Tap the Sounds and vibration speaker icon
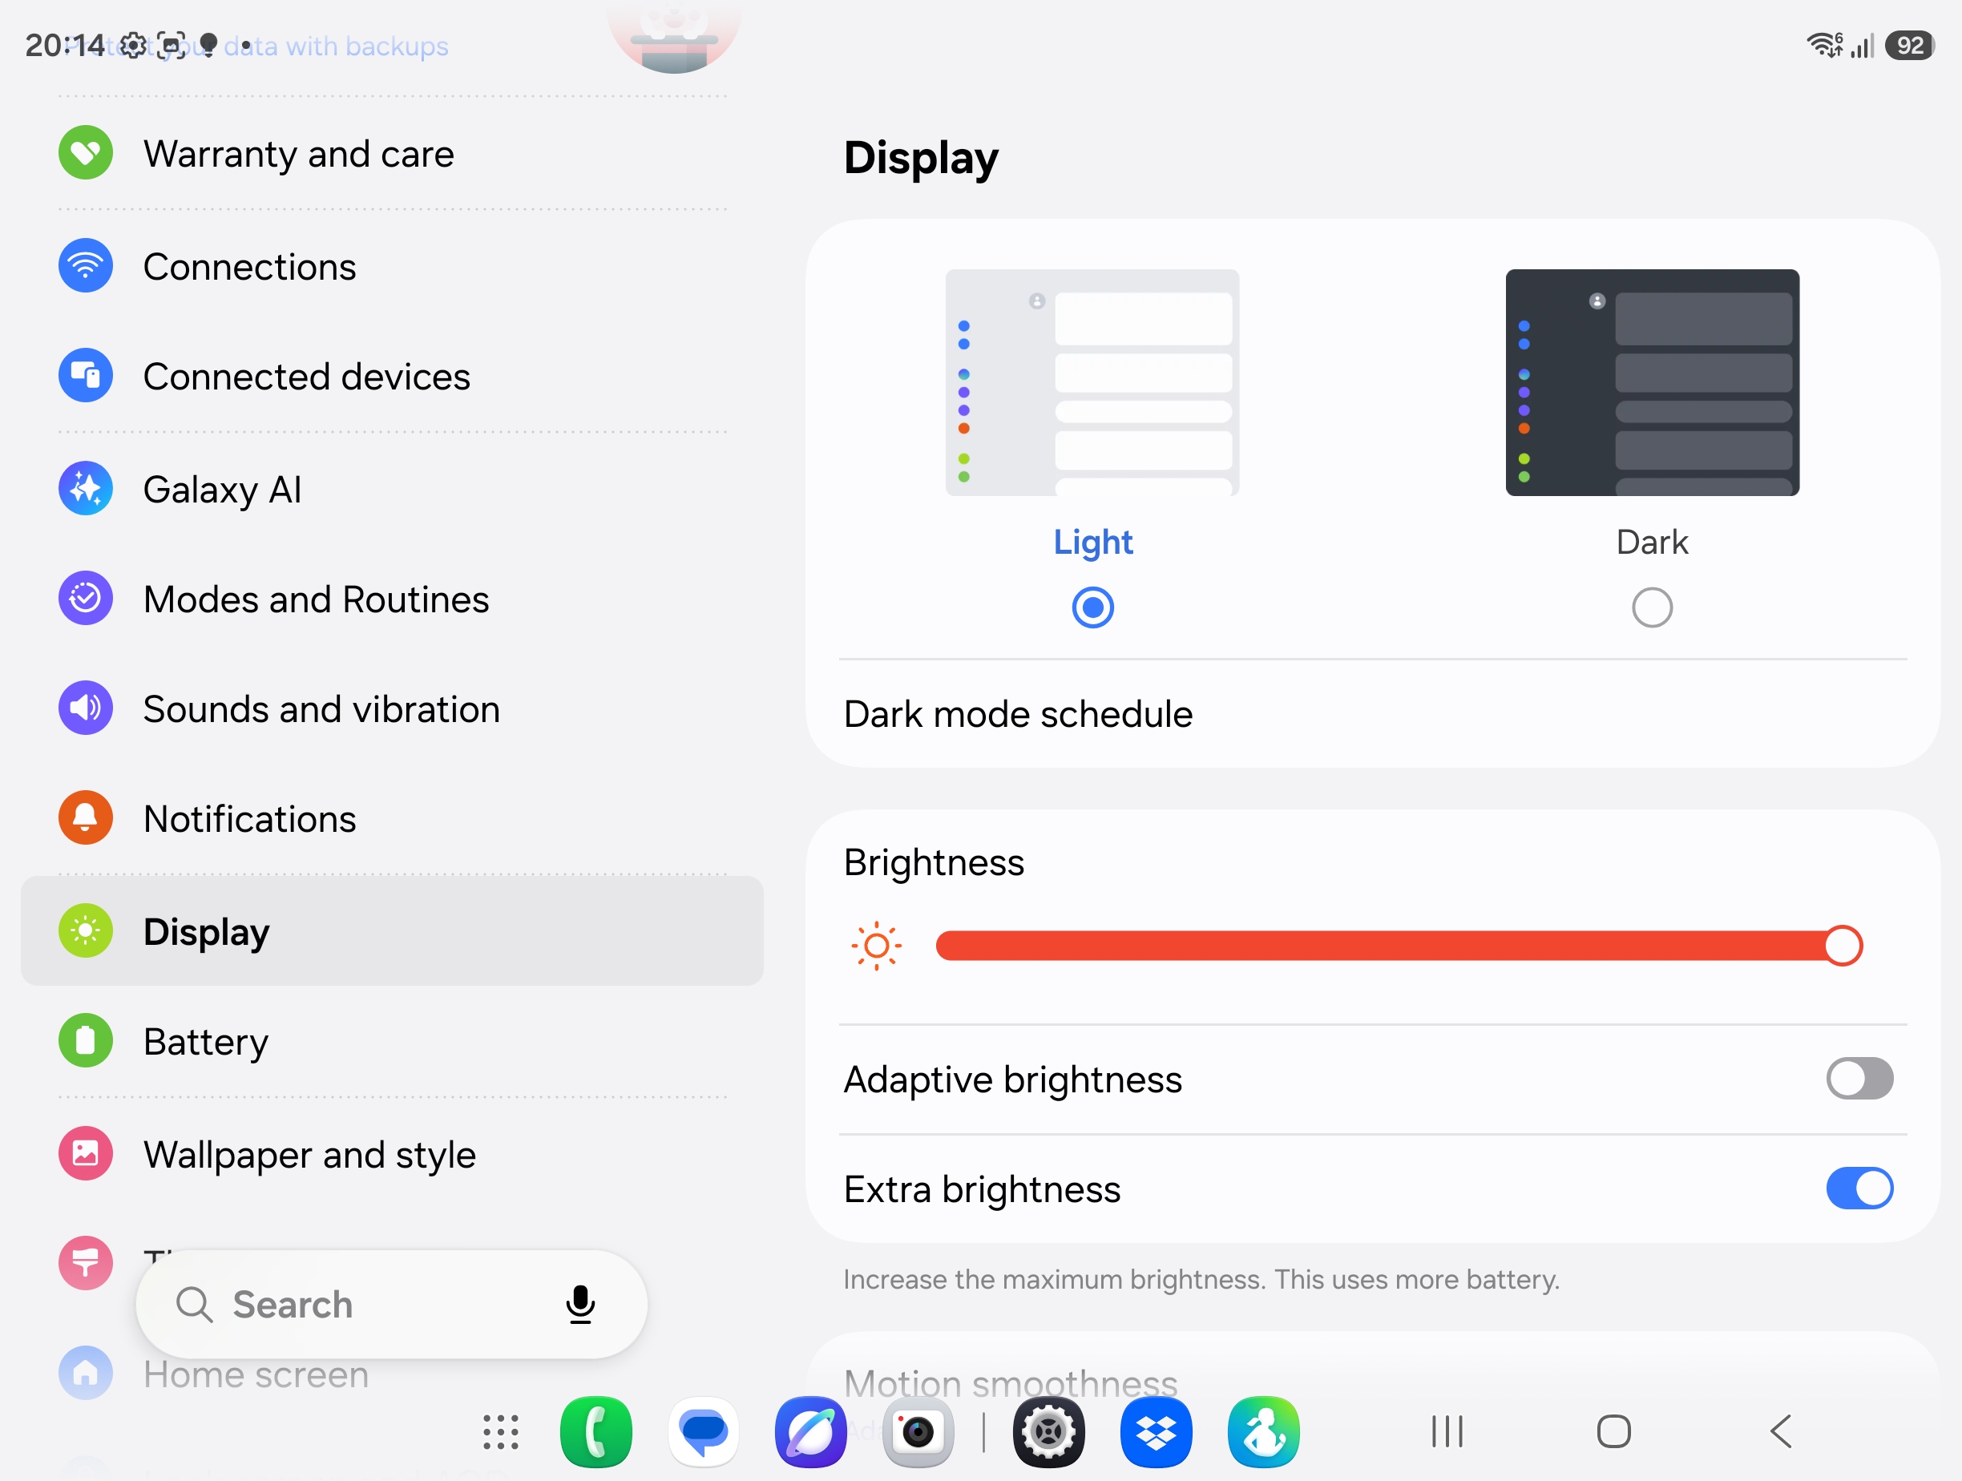The width and height of the screenshot is (1962, 1481). click(x=85, y=708)
